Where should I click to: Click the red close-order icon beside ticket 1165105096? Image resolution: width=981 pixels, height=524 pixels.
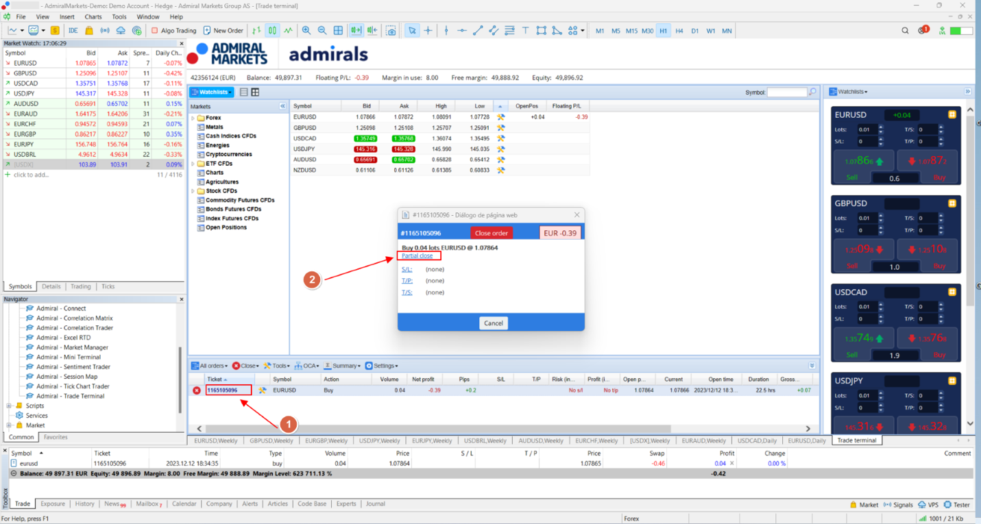[197, 390]
